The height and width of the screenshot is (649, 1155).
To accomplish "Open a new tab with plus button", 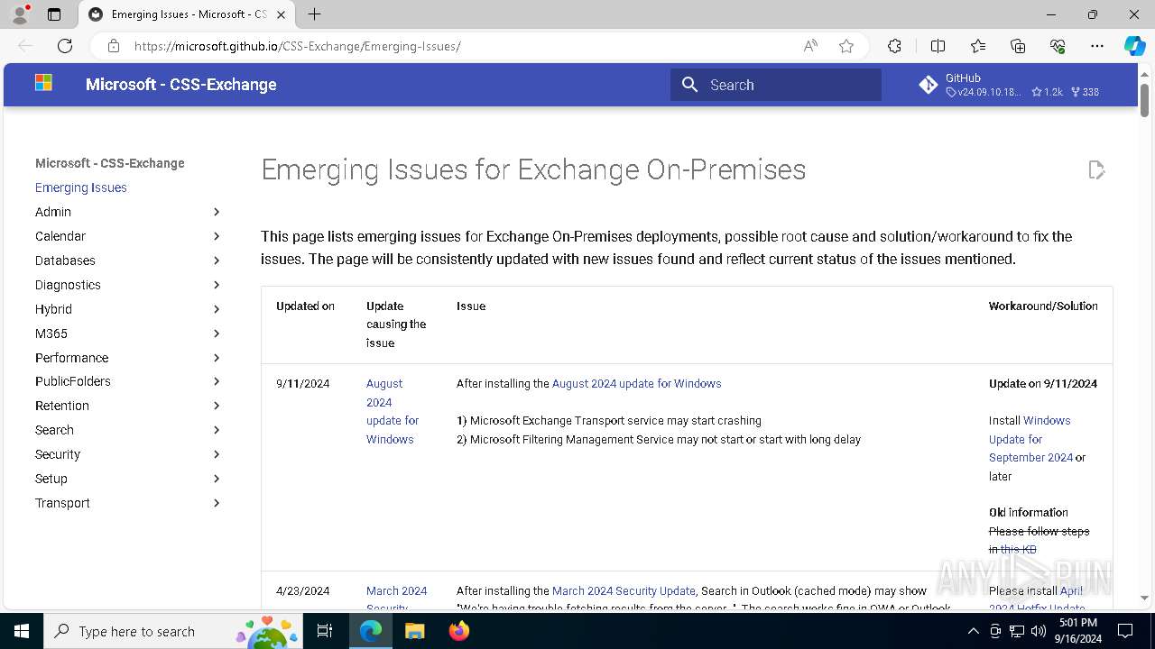I will coord(314,14).
